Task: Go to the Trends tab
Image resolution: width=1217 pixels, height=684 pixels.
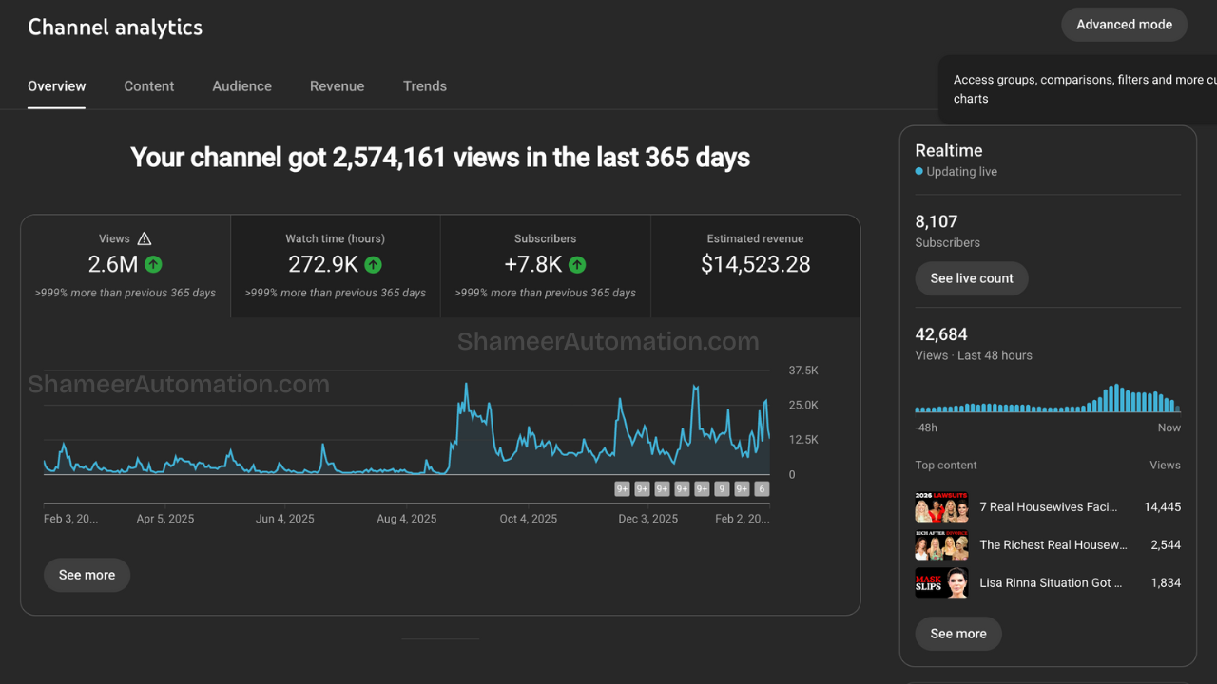Action: tap(424, 86)
